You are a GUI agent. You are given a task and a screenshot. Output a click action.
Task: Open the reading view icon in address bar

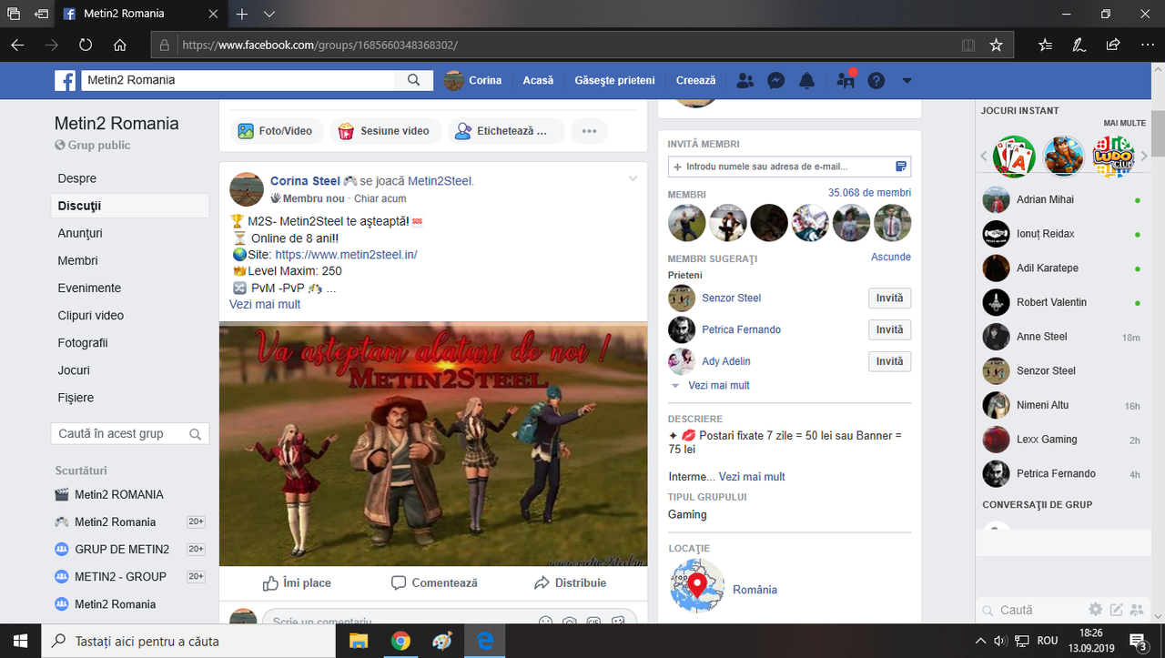968,44
